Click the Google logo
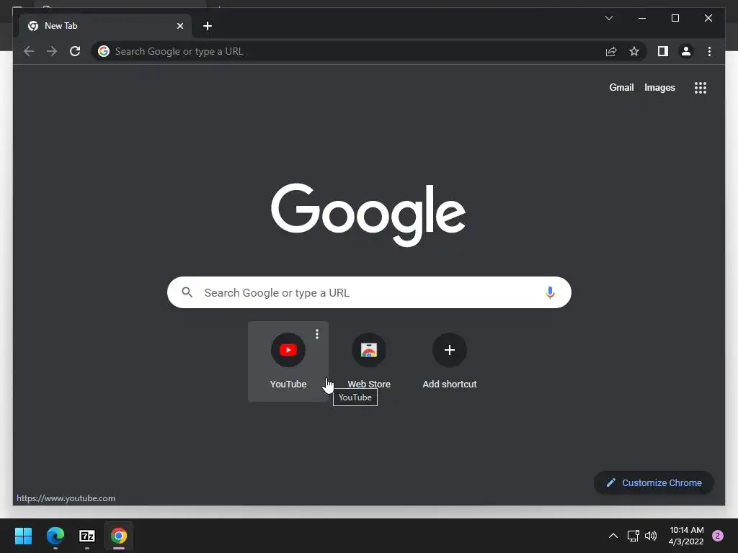The width and height of the screenshot is (738, 553). click(368, 215)
